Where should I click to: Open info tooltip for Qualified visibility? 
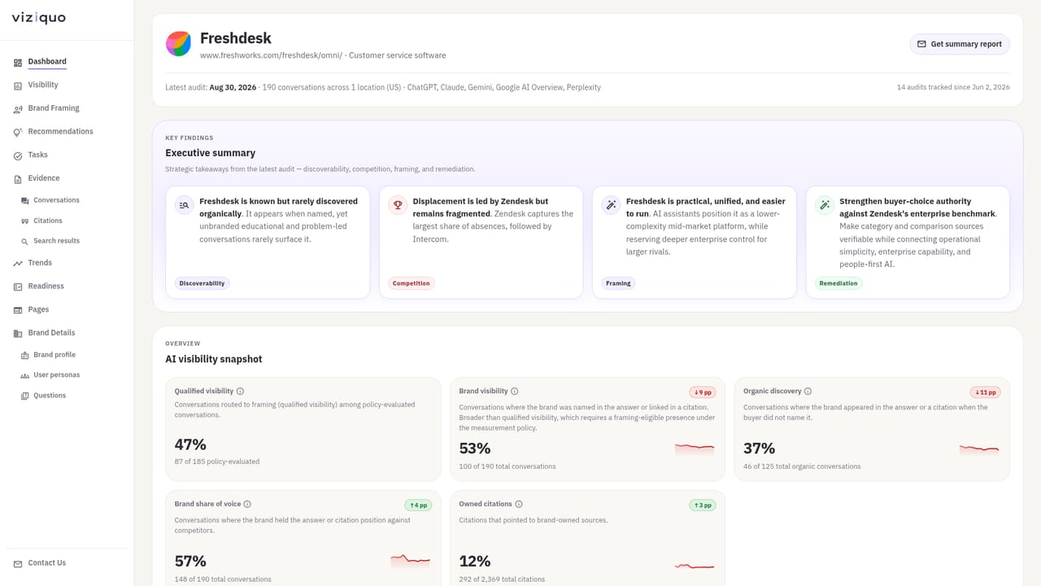point(240,391)
